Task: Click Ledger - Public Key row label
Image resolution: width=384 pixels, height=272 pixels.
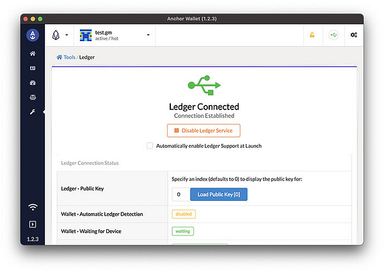Action: coord(83,189)
